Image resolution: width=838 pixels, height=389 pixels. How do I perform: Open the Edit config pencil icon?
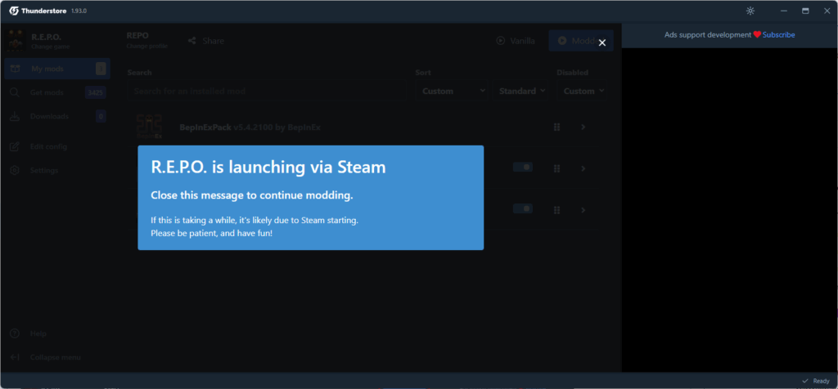[x=15, y=146]
